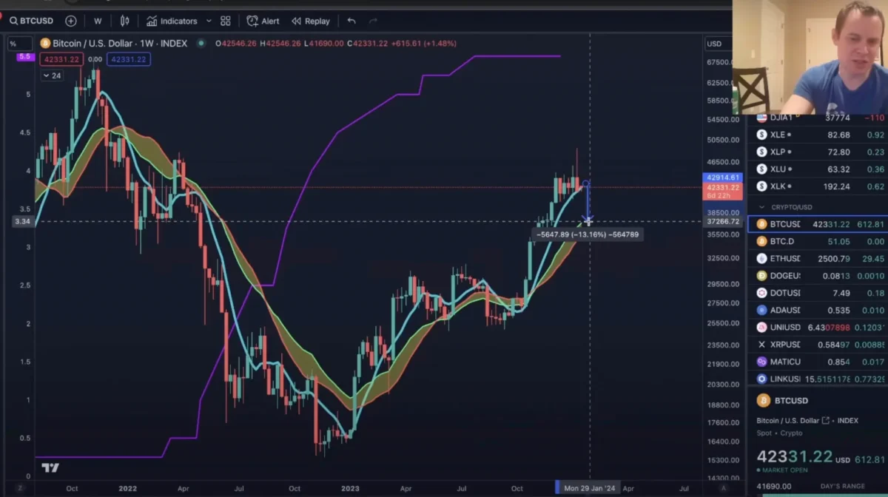Click the 42331.22 details panel last price
The width and height of the screenshot is (888, 497).
pyautogui.click(x=794, y=457)
